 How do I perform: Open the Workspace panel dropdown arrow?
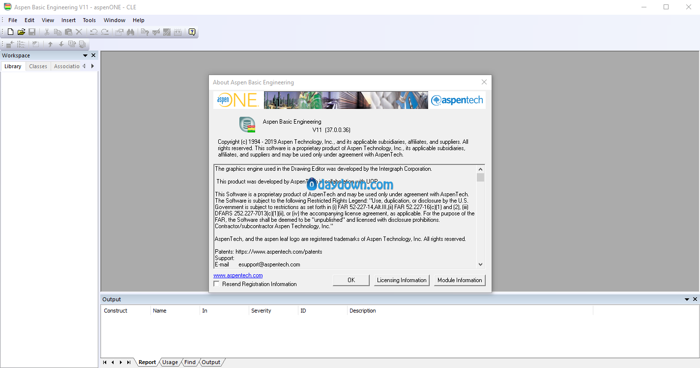pyautogui.click(x=85, y=55)
